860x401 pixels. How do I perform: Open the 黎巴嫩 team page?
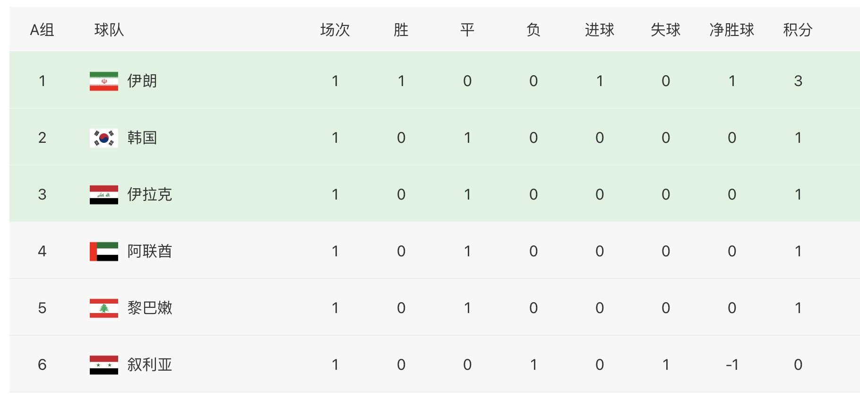[x=149, y=308]
